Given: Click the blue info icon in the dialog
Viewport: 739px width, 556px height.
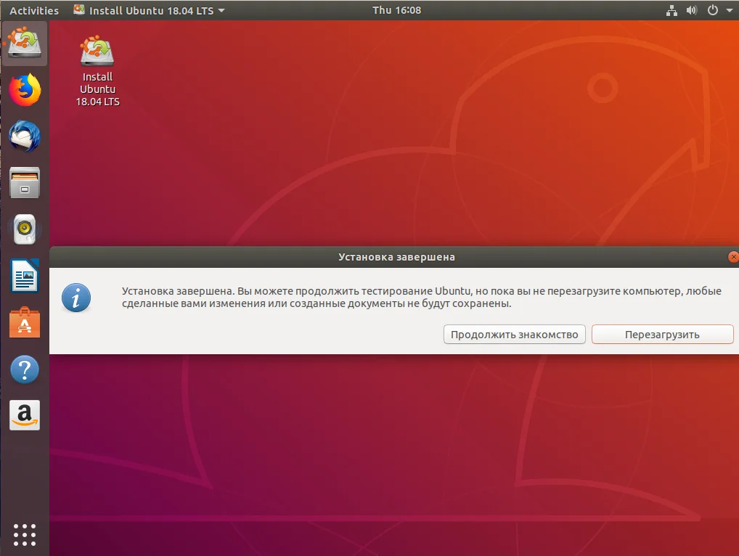Looking at the screenshot, I should tap(76, 298).
